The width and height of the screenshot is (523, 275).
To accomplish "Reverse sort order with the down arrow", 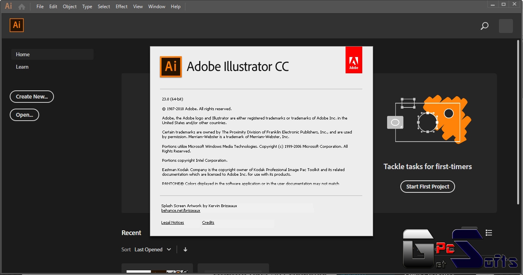I will (185, 249).
